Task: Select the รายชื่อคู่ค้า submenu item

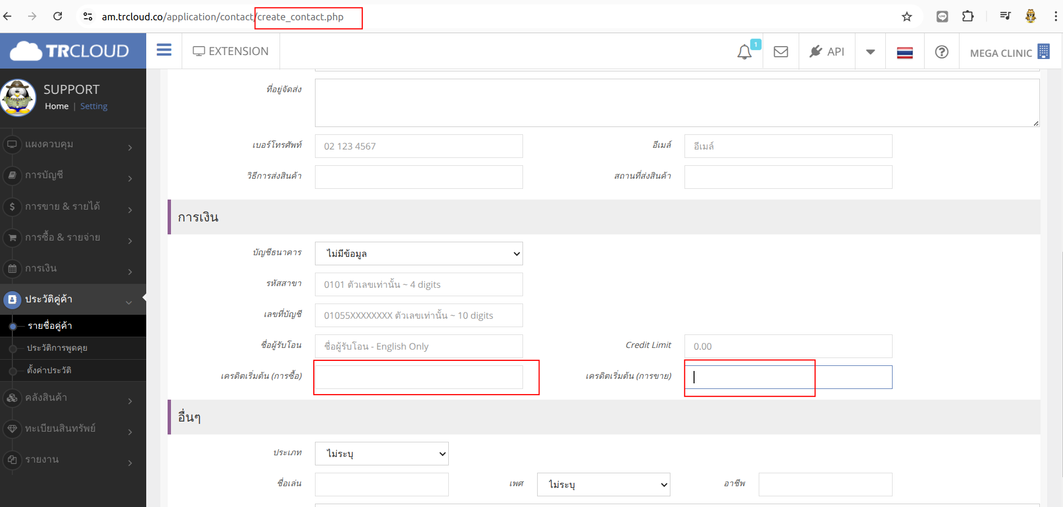Action: click(73, 326)
